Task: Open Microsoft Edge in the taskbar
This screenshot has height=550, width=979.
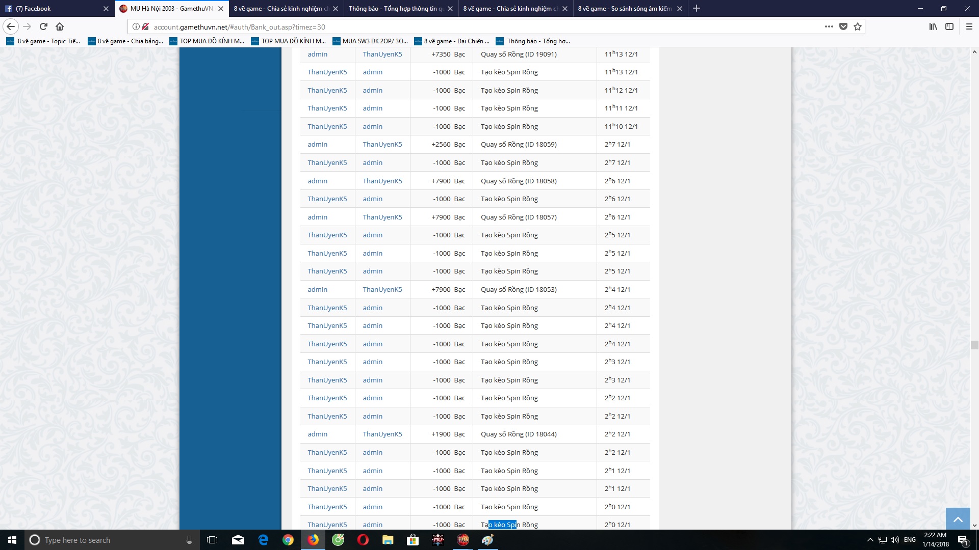Action: point(263,540)
